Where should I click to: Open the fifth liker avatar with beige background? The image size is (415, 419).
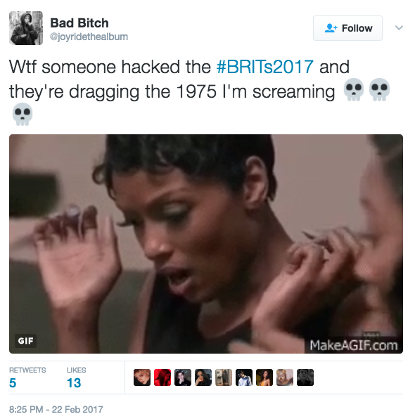(x=224, y=378)
